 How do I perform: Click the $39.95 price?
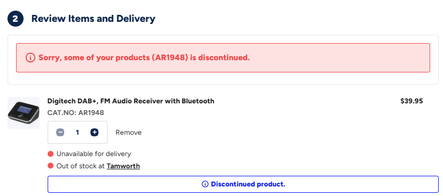pos(411,101)
